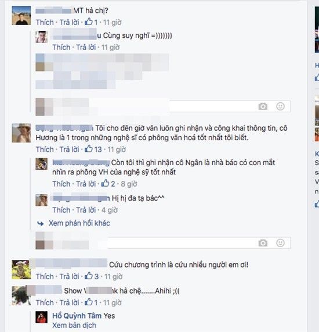Click thumbs-up count on MT hả chị comment
The image size is (319, 332).
(91, 22)
